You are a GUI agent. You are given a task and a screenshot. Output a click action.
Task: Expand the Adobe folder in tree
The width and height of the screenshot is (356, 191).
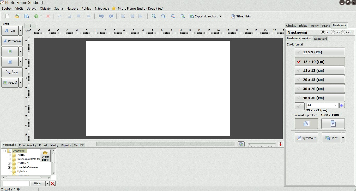pos(9,155)
